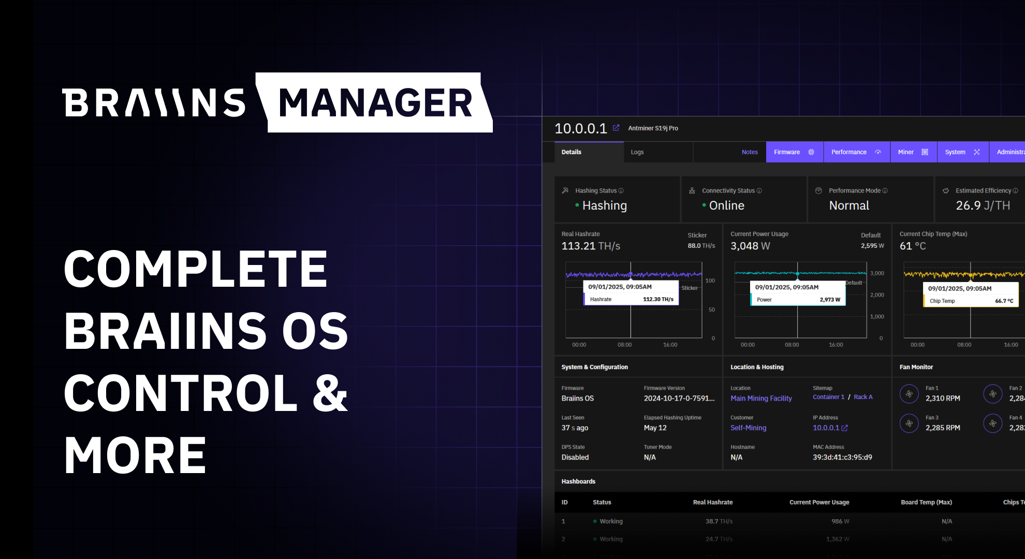This screenshot has width=1025, height=559.
Task: Click the Default 2,595 W value
Action: (872, 245)
